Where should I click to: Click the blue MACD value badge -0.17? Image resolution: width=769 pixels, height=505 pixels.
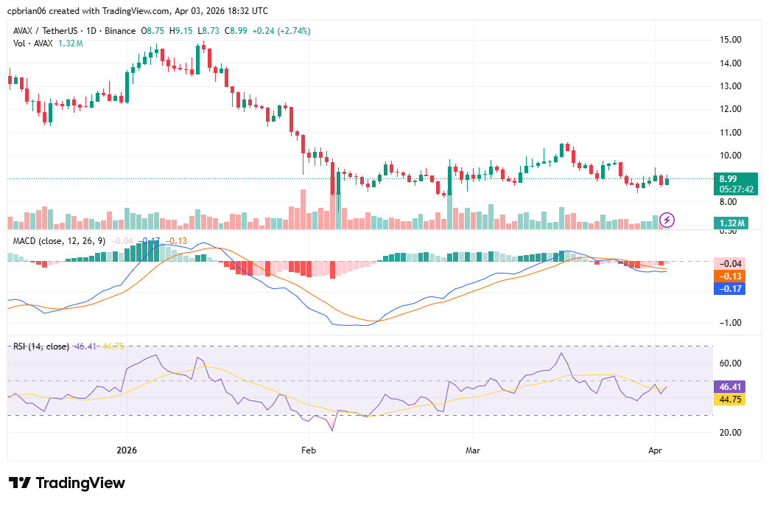click(731, 288)
